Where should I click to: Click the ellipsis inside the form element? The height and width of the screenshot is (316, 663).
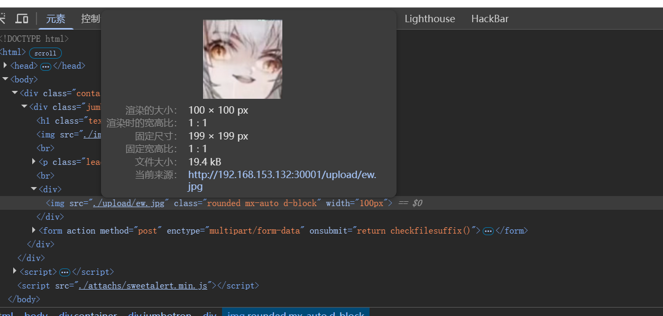[488, 231]
